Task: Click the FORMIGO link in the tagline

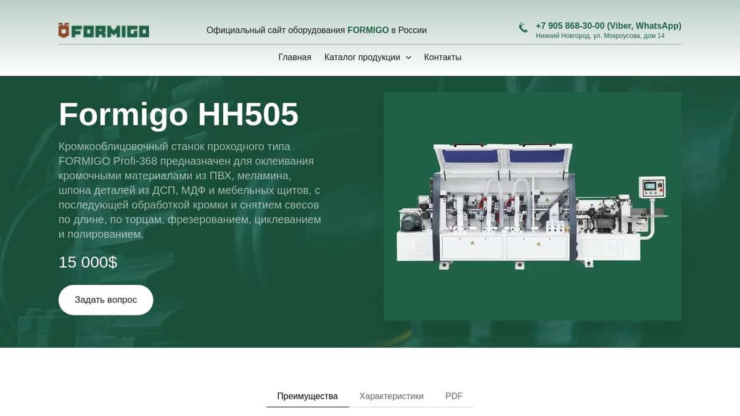Action: 366,28
